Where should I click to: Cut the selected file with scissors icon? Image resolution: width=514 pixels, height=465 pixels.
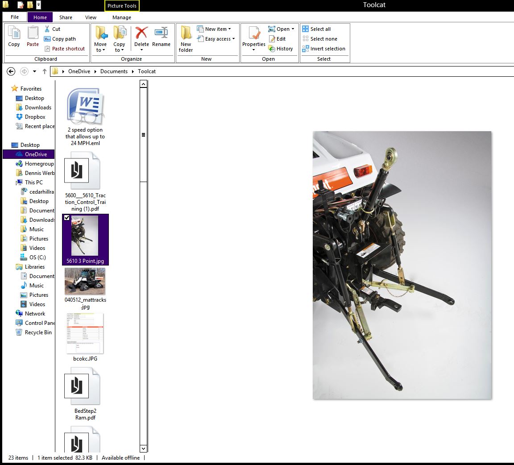[53, 29]
